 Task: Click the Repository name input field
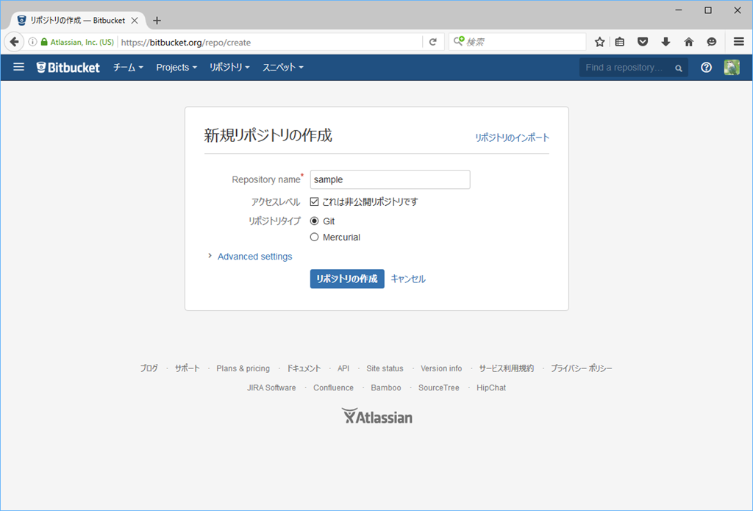click(390, 179)
